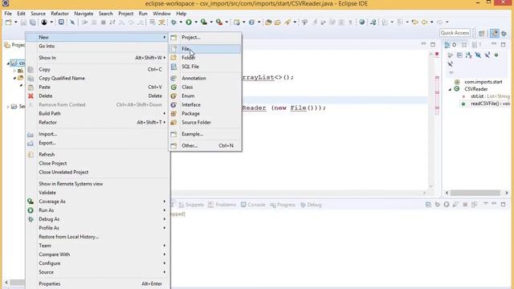This screenshot has height=289, width=514.
Task: Open the Team submenu
Action: point(98,246)
